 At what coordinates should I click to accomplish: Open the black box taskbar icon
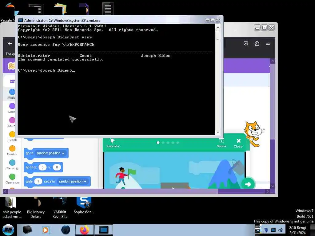pyautogui.click(x=27, y=230)
